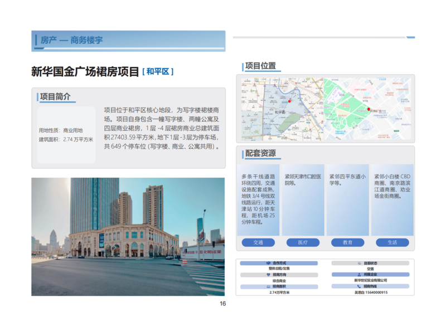Click the lifestyle card text 紧邻小白楼 CBD 商圈

tap(392, 186)
